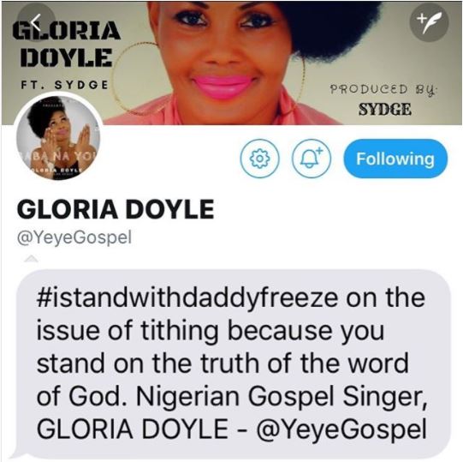Image resolution: width=463 pixels, height=462 pixels.
Task: Open the round profile picture
Action: pos(58,137)
